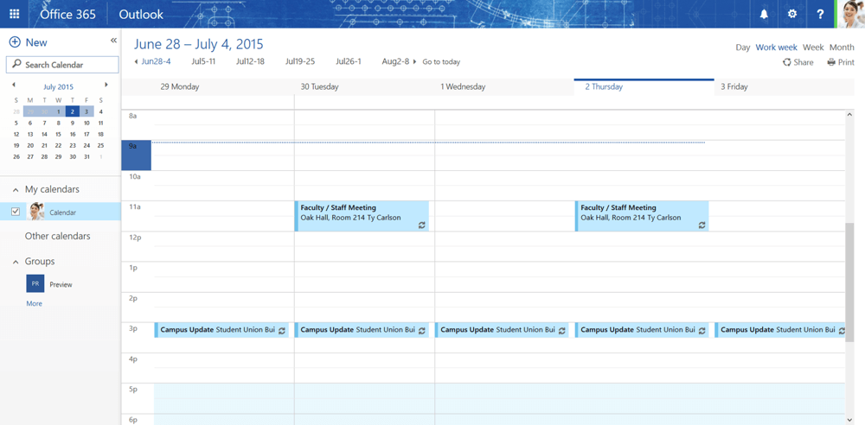Collapse the left navigation pane

click(x=113, y=41)
